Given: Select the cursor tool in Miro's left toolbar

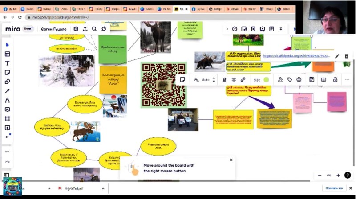Looking at the screenshot, I should click(x=7, y=45).
